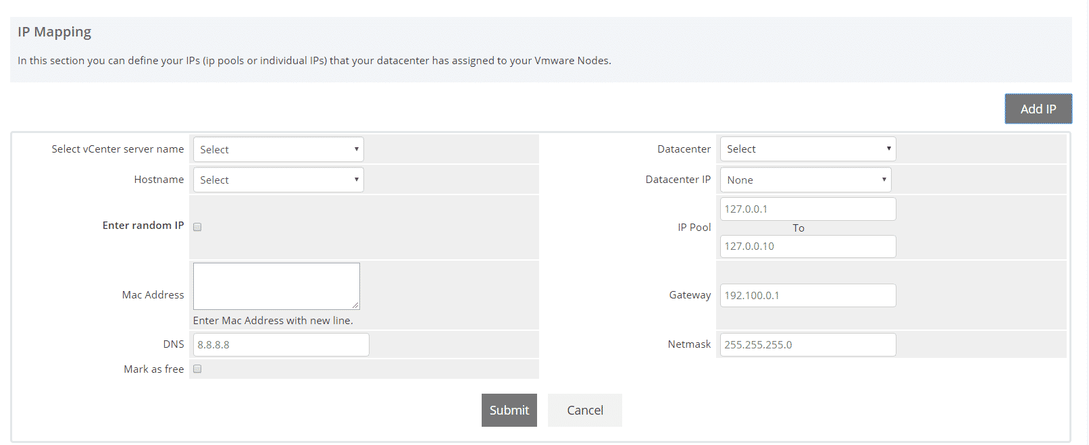Viewport: 1089px width, 445px height.
Task: Click the IP Mapping section heading
Action: [54, 32]
